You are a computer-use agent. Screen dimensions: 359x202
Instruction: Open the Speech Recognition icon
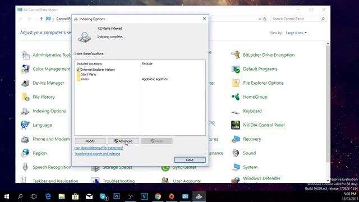25,167
